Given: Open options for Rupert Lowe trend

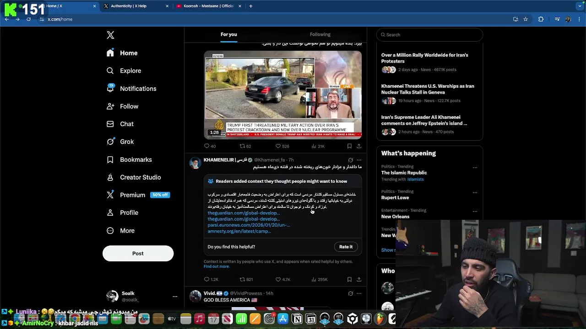Looking at the screenshot, I should [475, 192].
